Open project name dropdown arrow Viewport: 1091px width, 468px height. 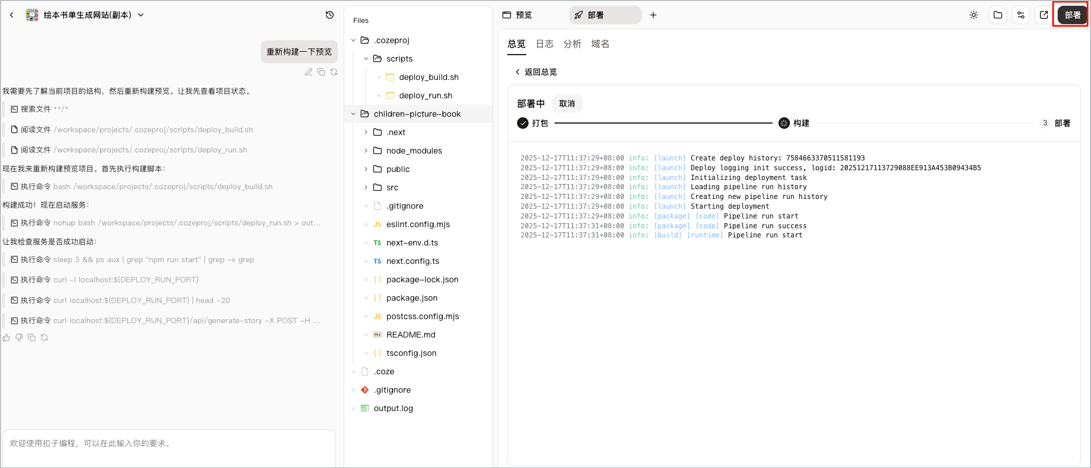141,15
